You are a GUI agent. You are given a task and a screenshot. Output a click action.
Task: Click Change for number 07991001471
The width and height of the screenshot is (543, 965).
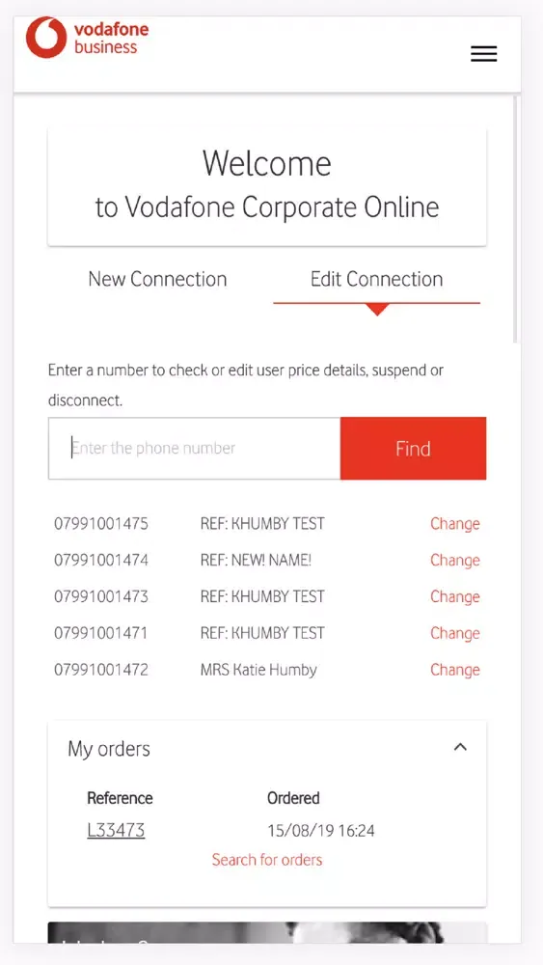(x=455, y=633)
